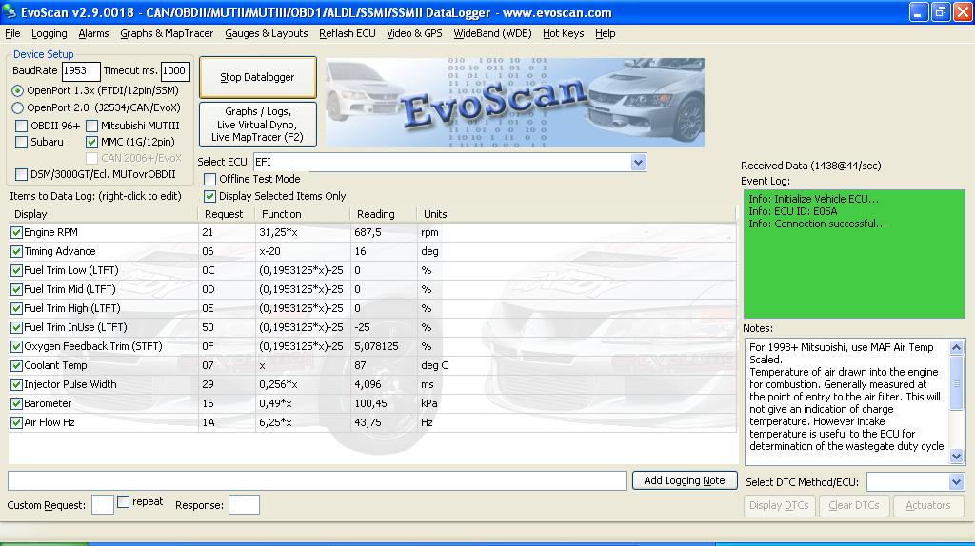Image resolution: width=975 pixels, height=546 pixels.
Task: Open the Graphs & MapTracer menu
Action: point(167,33)
